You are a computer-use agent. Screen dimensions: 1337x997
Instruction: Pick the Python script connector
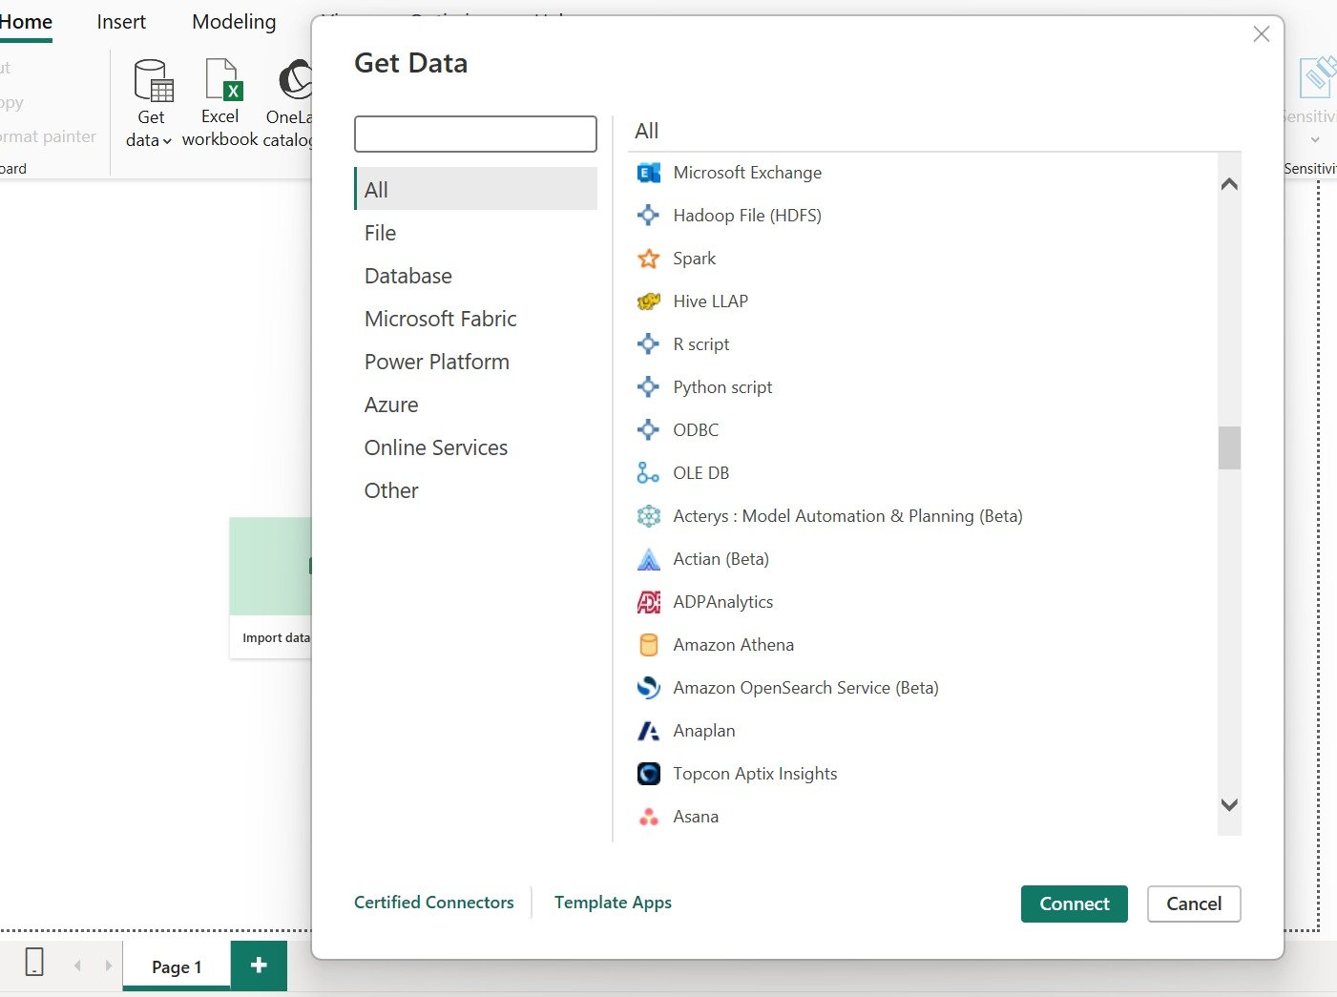(x=722, y=386)
